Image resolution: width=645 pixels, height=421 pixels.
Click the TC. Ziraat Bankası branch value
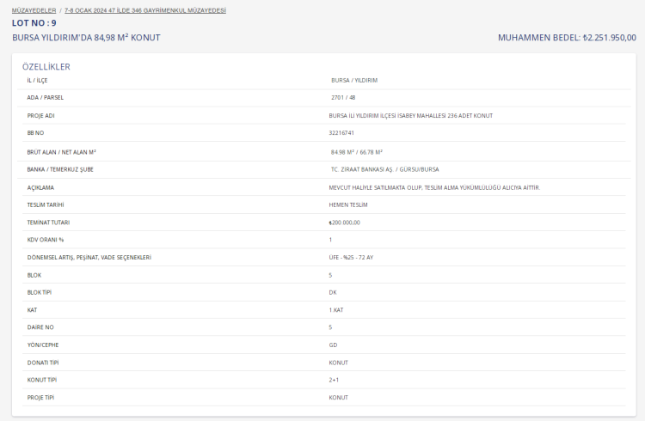384,169
